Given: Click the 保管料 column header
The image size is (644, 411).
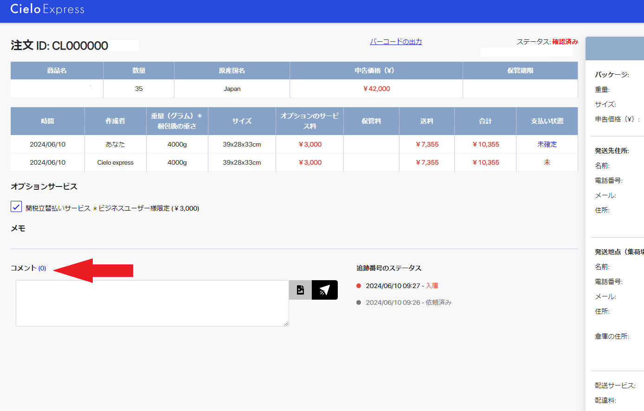Looking at the screenshot, I should (x=371, y=121).
